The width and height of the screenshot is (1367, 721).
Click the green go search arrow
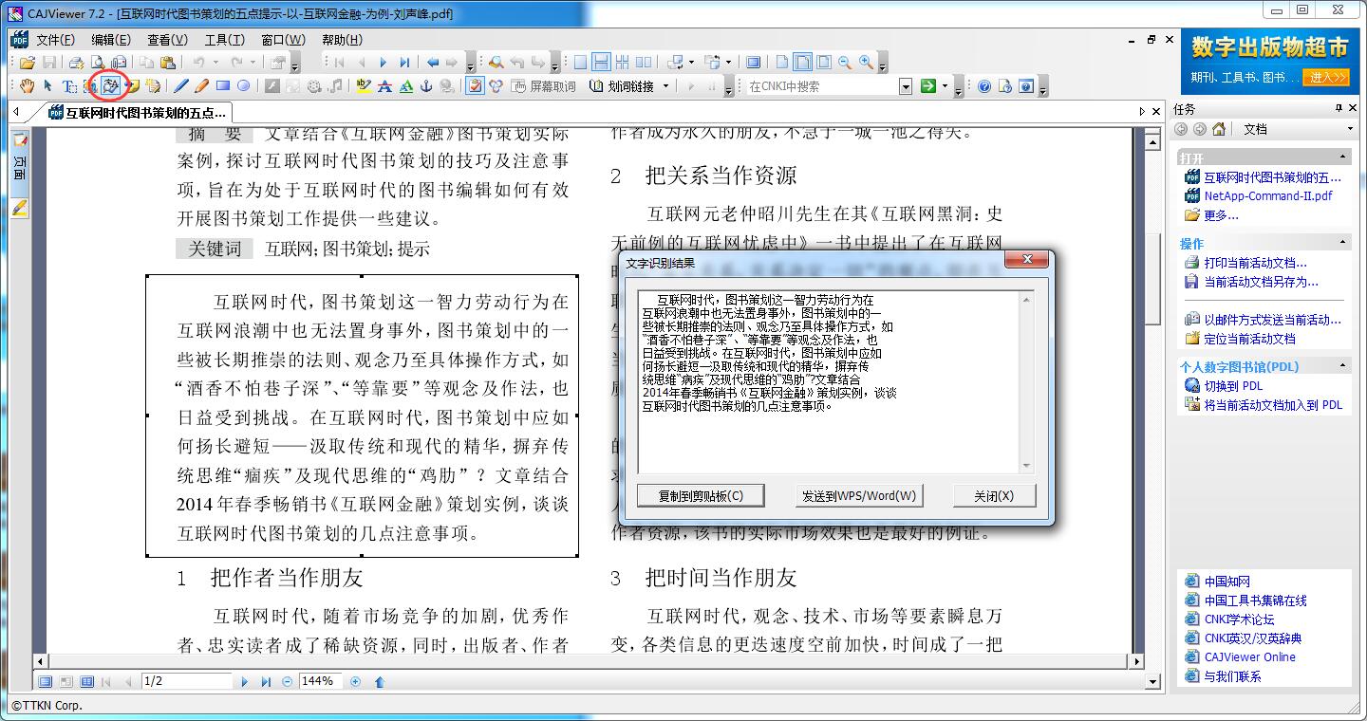tap(928, 86)
